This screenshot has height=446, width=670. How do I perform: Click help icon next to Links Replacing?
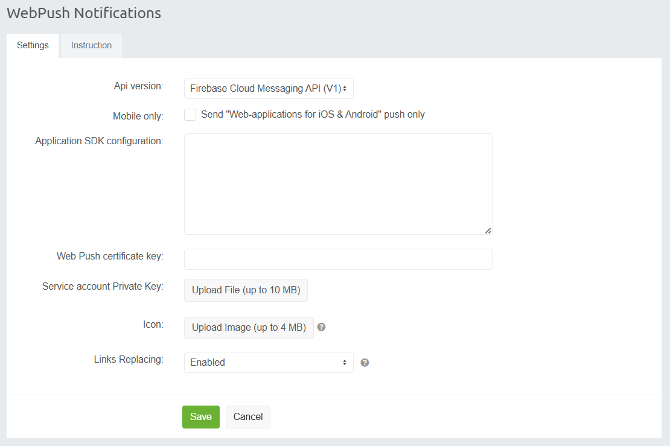365,363
